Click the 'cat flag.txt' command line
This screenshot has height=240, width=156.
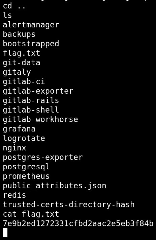(31, 214)
